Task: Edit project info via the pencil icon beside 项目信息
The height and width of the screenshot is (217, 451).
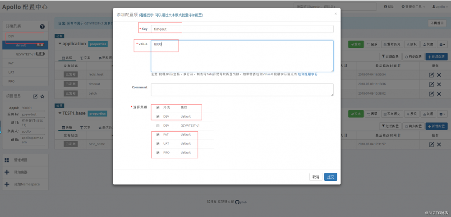Action: tap(35, 97)
